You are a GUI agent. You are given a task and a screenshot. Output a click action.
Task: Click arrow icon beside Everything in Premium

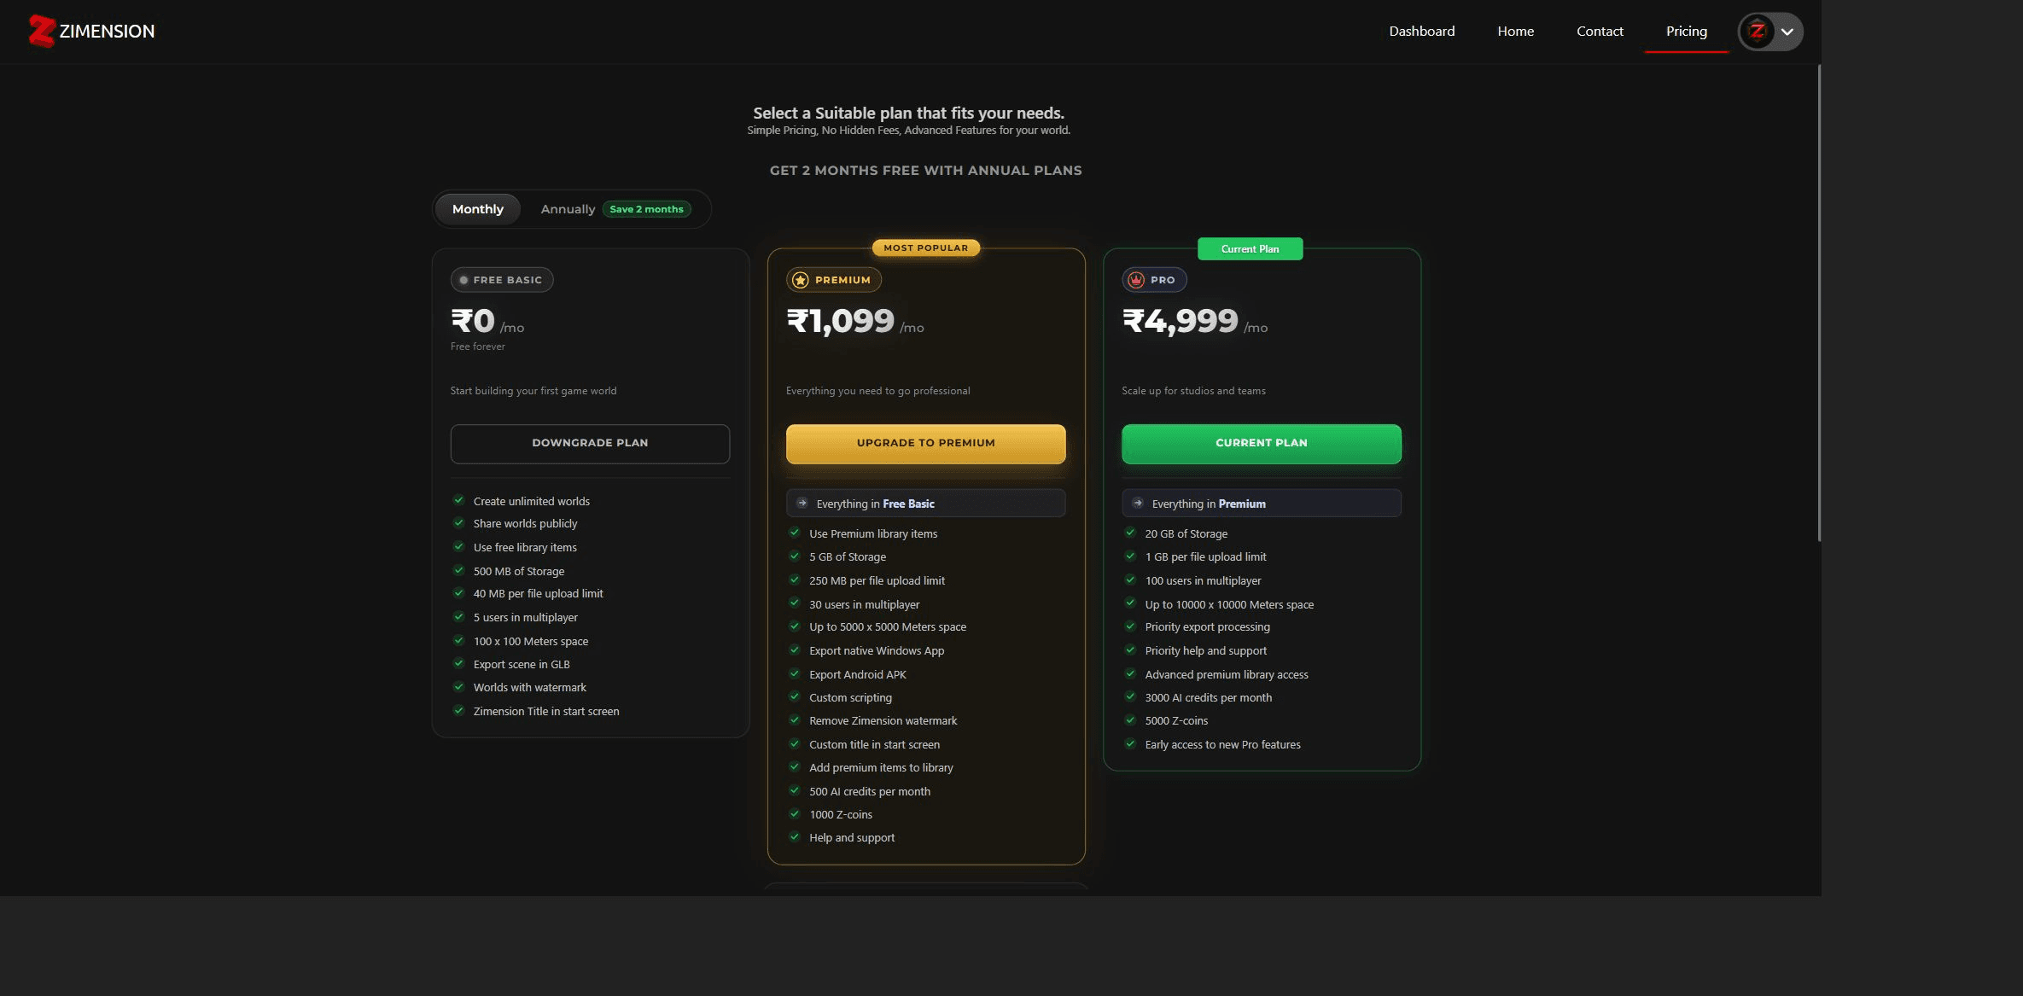click(x=1137, y=504)
